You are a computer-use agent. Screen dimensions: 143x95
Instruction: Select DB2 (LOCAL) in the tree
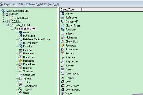coord(22,18)
